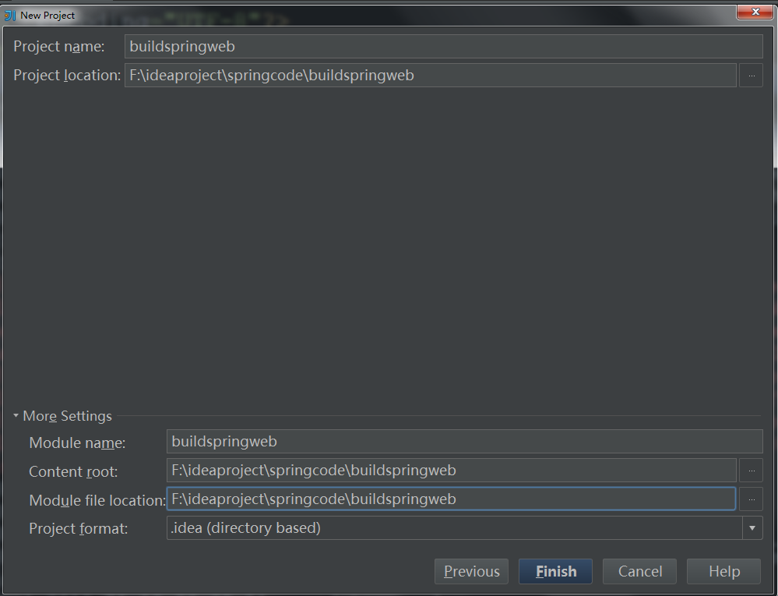Open folder browser for Project location

(750, 75)
